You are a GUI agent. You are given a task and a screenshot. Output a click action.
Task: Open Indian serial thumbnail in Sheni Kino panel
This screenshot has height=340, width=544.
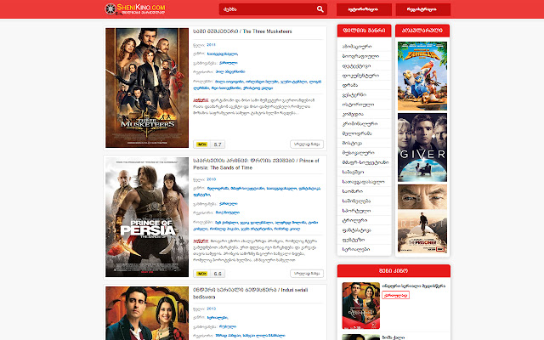pos(360,306)
